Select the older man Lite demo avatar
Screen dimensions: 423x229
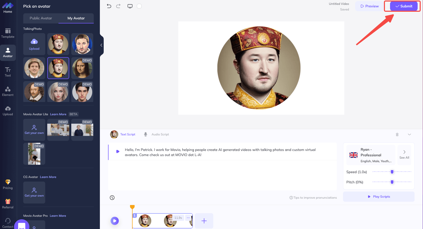click(x=82, y=130)
